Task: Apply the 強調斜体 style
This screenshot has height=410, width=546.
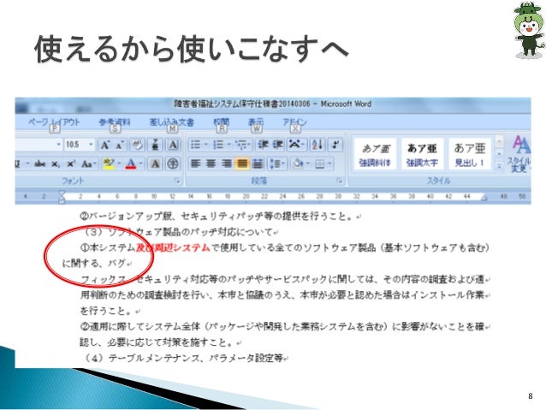Action: point(375,154)
